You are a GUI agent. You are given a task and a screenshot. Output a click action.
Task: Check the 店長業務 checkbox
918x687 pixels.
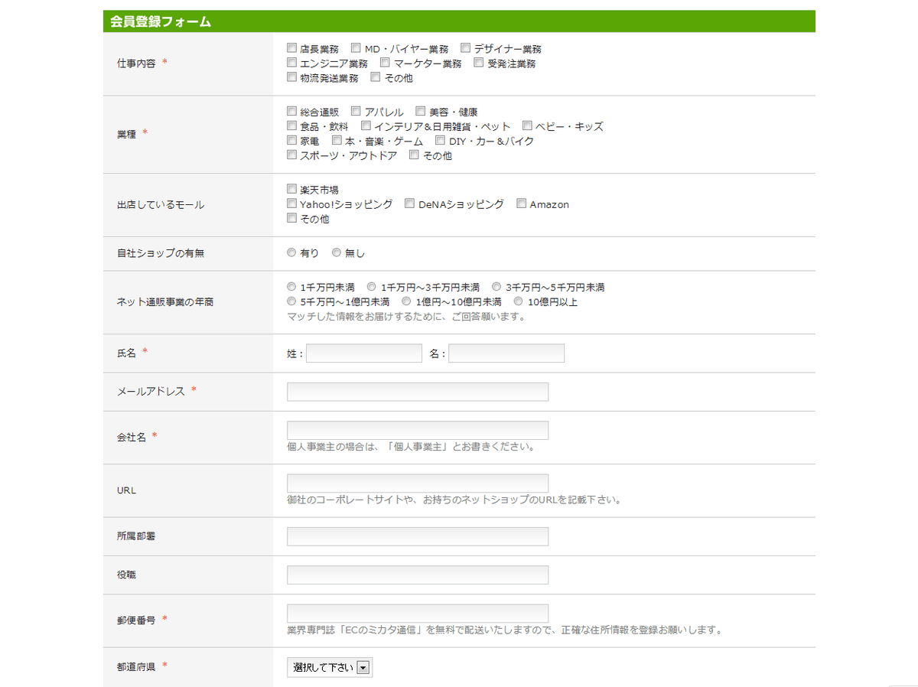[291, 48]
